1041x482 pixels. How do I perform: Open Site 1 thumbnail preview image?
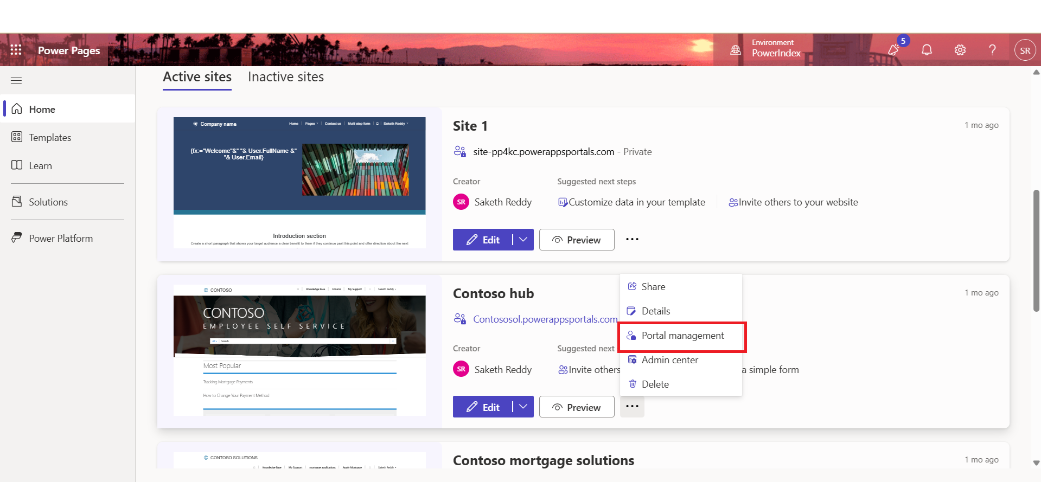coord(299,183)
